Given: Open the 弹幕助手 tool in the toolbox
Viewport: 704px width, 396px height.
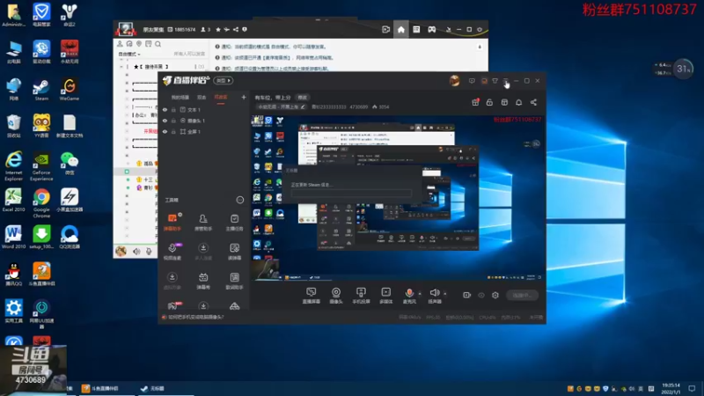Looking at the screenshot, I should 172,222.
